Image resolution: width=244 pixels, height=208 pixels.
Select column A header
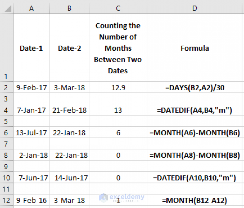coord(31,8)
